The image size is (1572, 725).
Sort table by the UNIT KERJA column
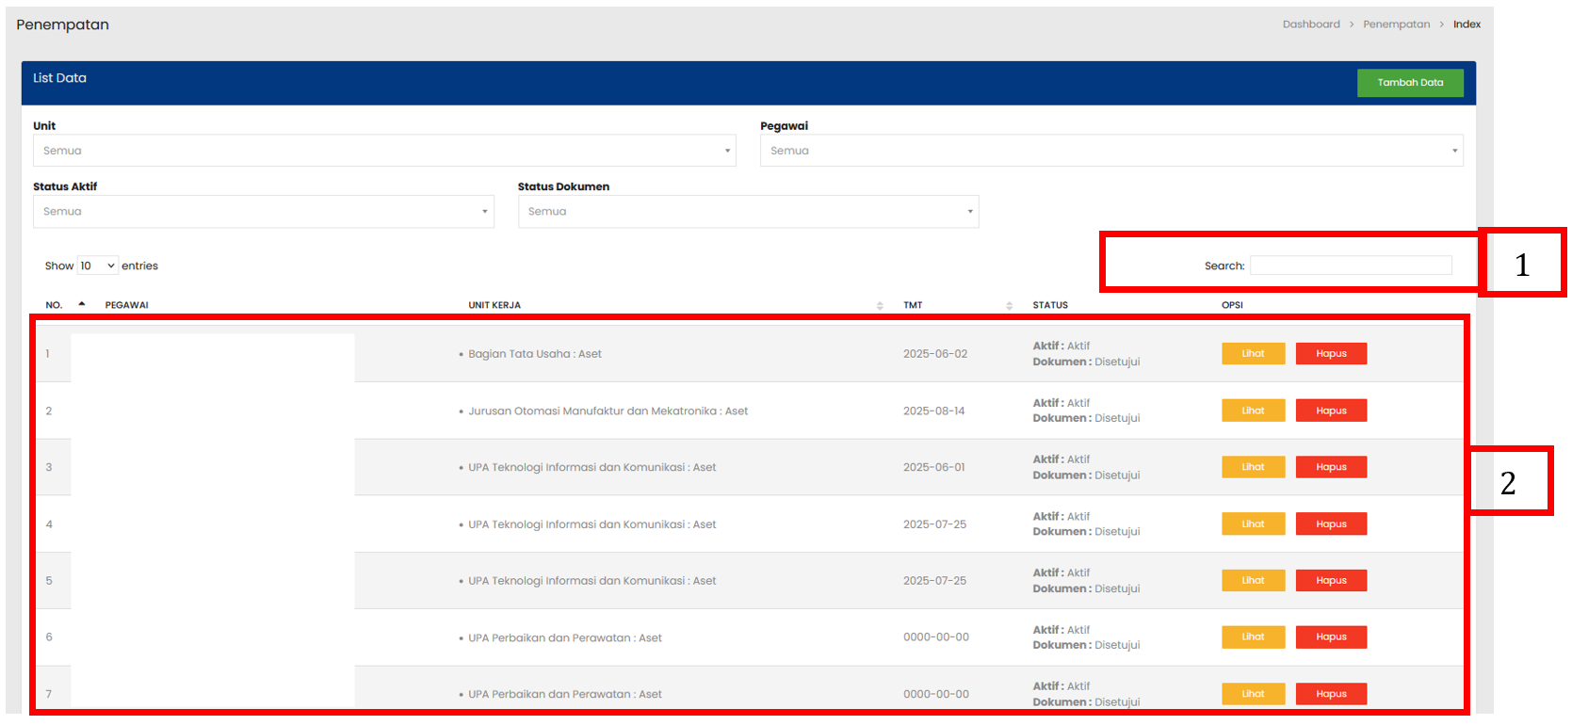(x=879, y=305)
